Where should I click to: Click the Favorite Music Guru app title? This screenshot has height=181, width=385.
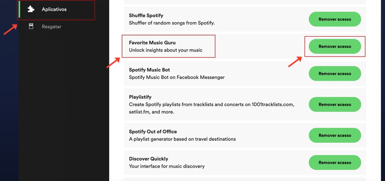pos(152,43)
